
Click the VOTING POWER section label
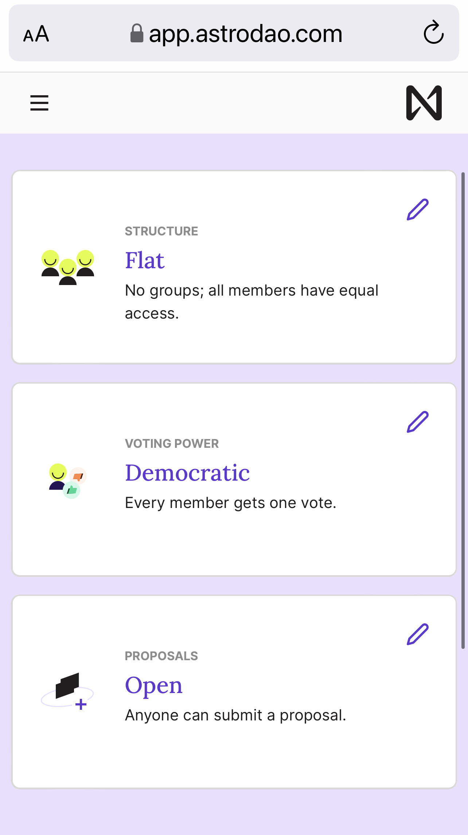(x=172, y=444)
